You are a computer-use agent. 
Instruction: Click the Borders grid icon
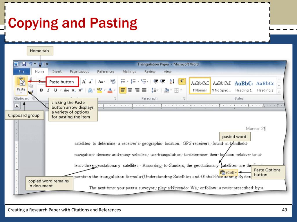tap(176, 90)
